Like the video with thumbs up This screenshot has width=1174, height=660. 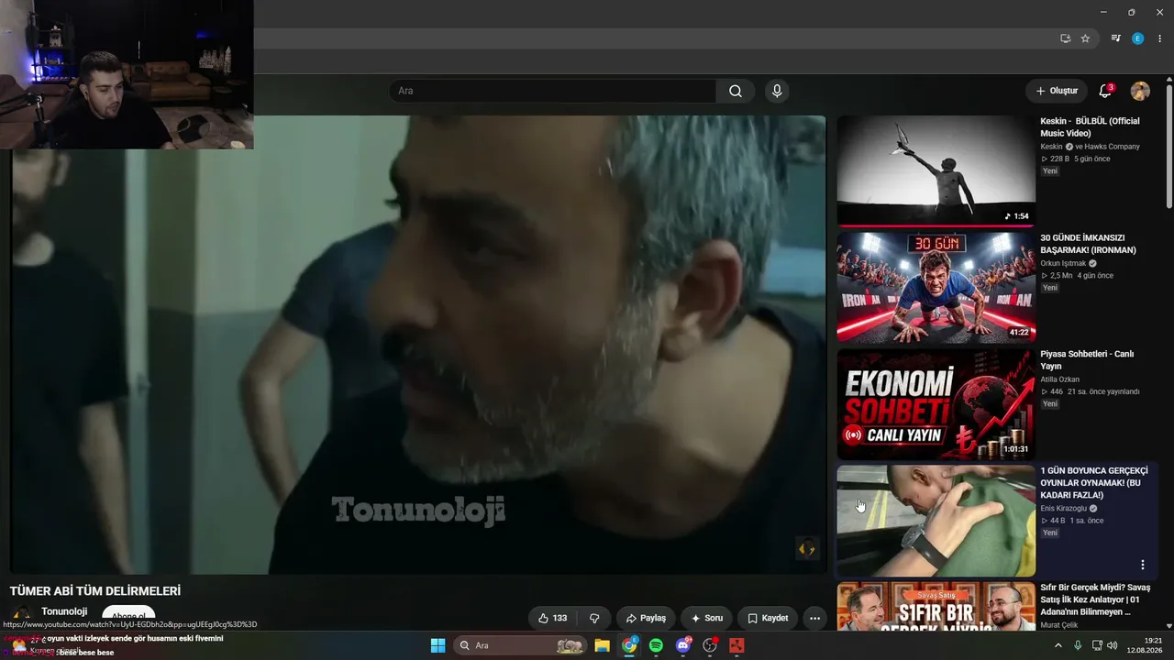[x=552, y=618]
